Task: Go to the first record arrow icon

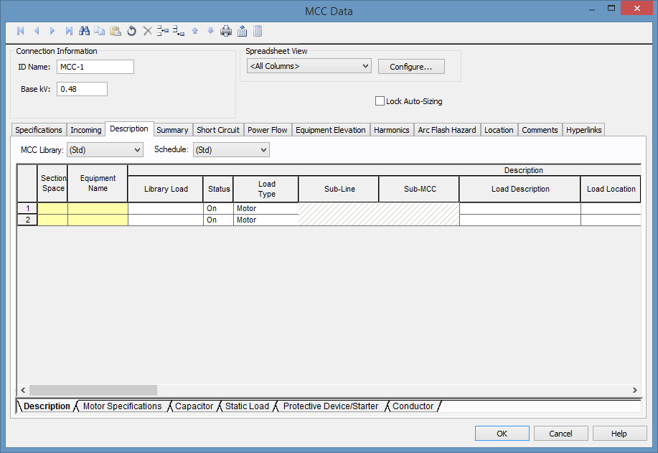Action: click(x=20, y=31)
